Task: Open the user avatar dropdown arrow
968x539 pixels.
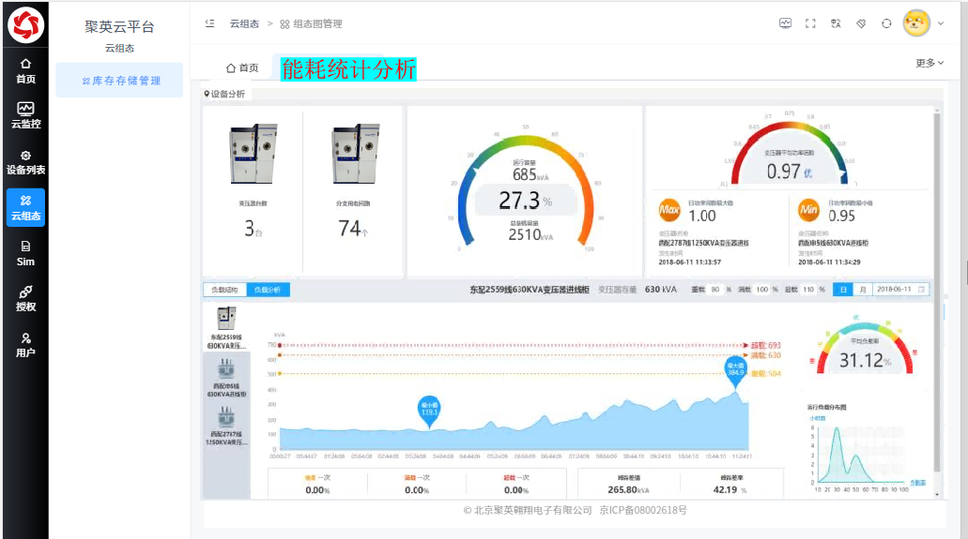Action: (x=941, y=23)
